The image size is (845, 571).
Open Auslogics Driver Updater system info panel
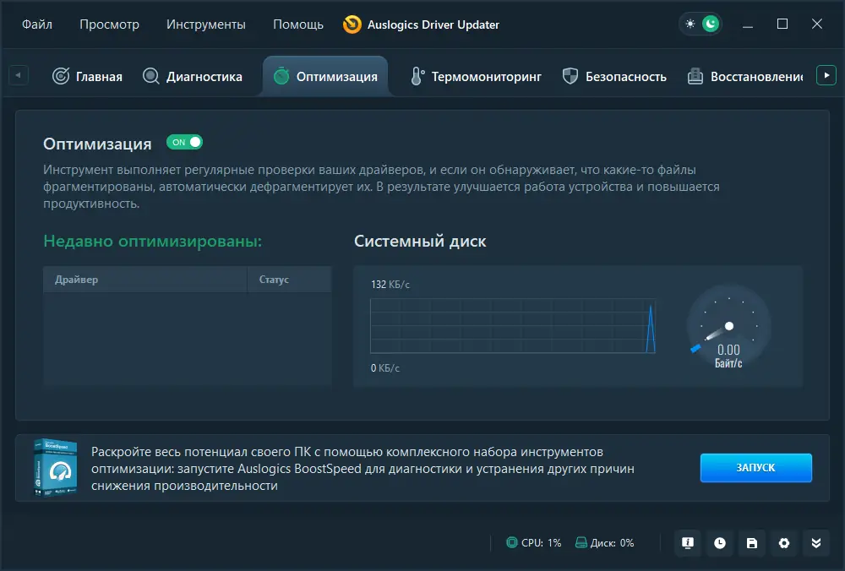(687, 543)
